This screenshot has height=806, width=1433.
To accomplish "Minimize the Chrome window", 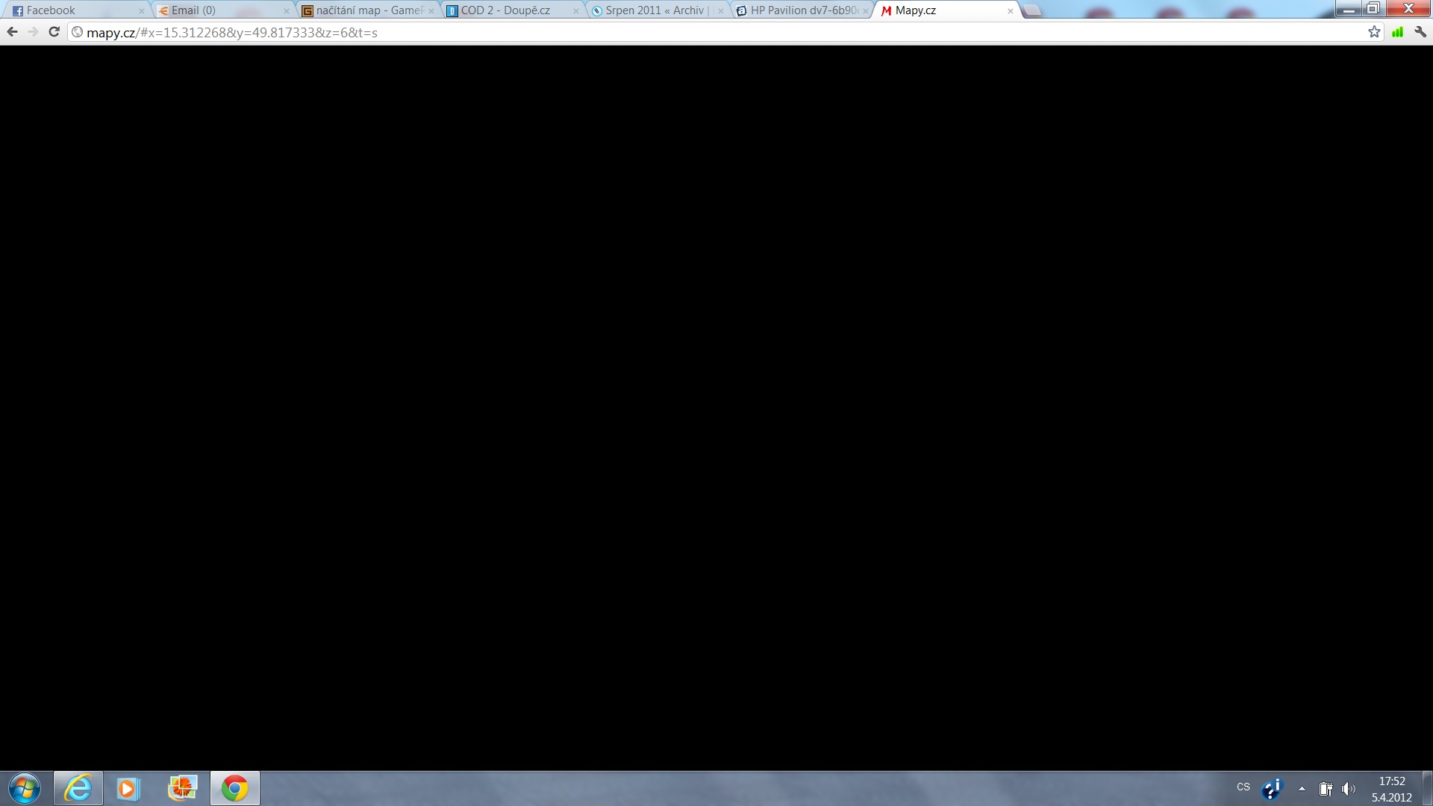I will [1349, 8].
